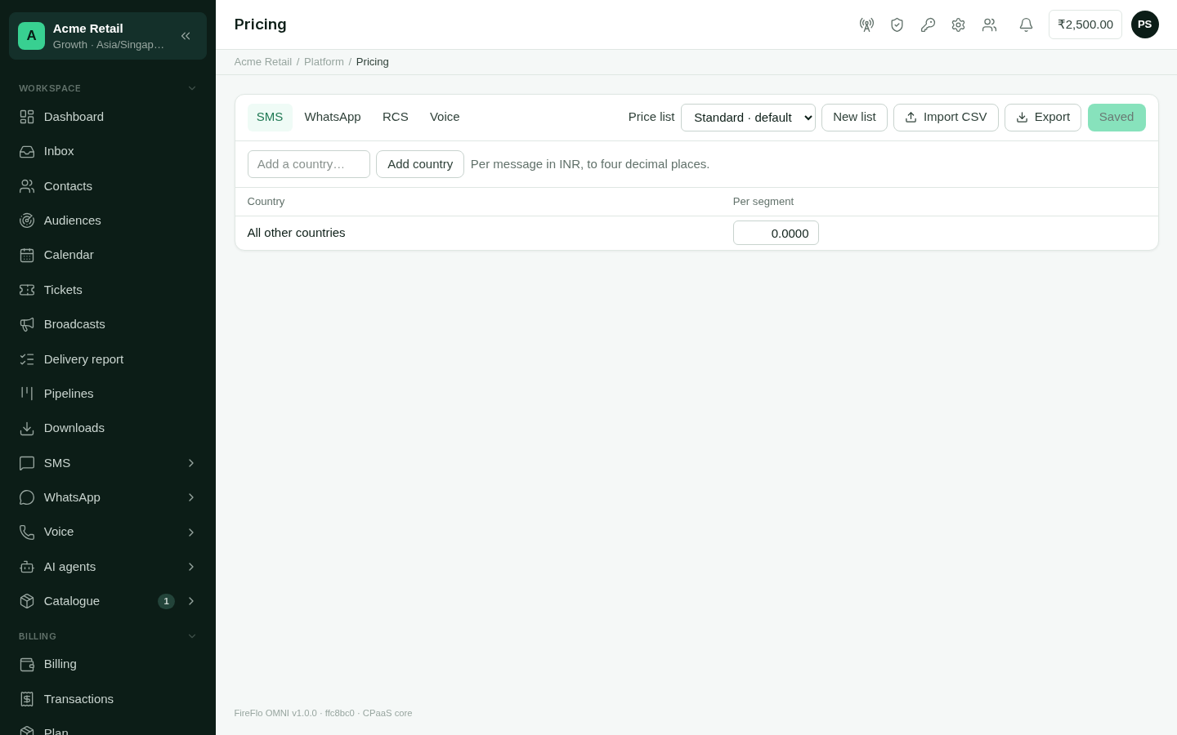The width and height of the screenshot is (1177, 735).
Task: Open Calendar in the sidebar
Action: coord(108,255)
